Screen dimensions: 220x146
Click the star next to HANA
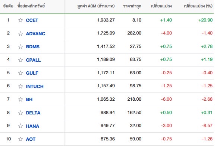21,126
